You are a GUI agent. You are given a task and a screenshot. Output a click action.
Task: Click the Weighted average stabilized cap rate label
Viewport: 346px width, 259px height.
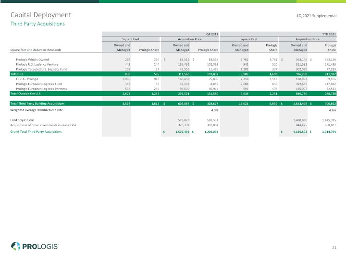tap(37, 110)
